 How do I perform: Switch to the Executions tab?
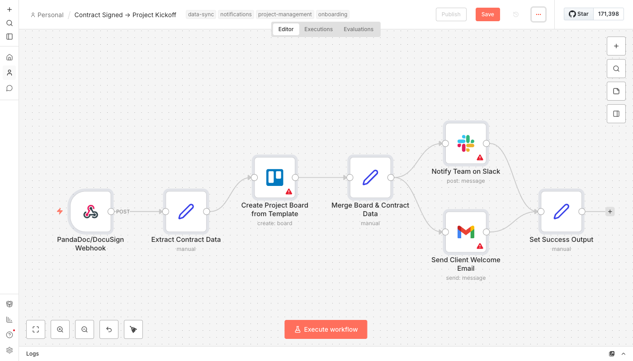tap(318, 29)
